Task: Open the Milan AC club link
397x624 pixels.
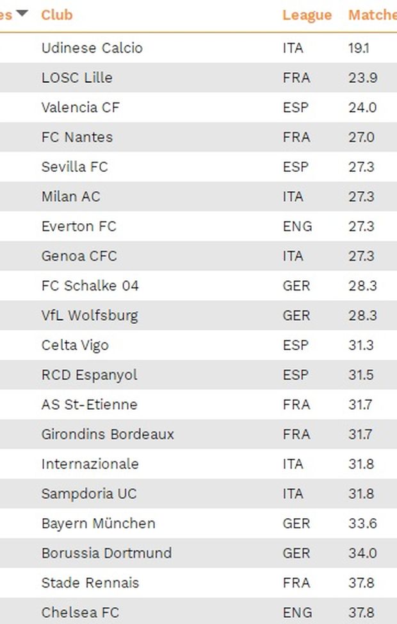Action: click(70, 196)
